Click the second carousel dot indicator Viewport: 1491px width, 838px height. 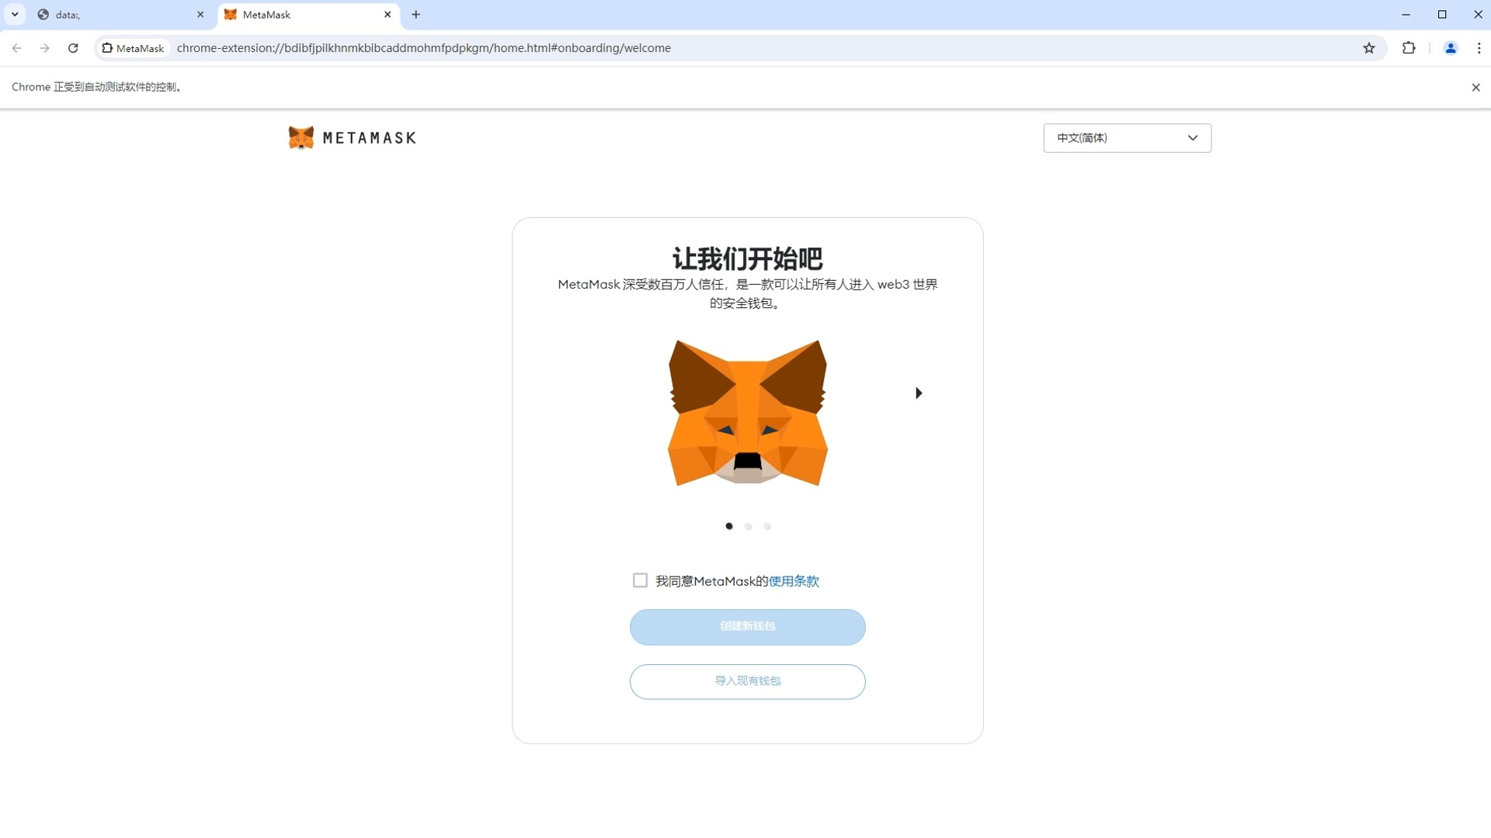tap(748, 526)
